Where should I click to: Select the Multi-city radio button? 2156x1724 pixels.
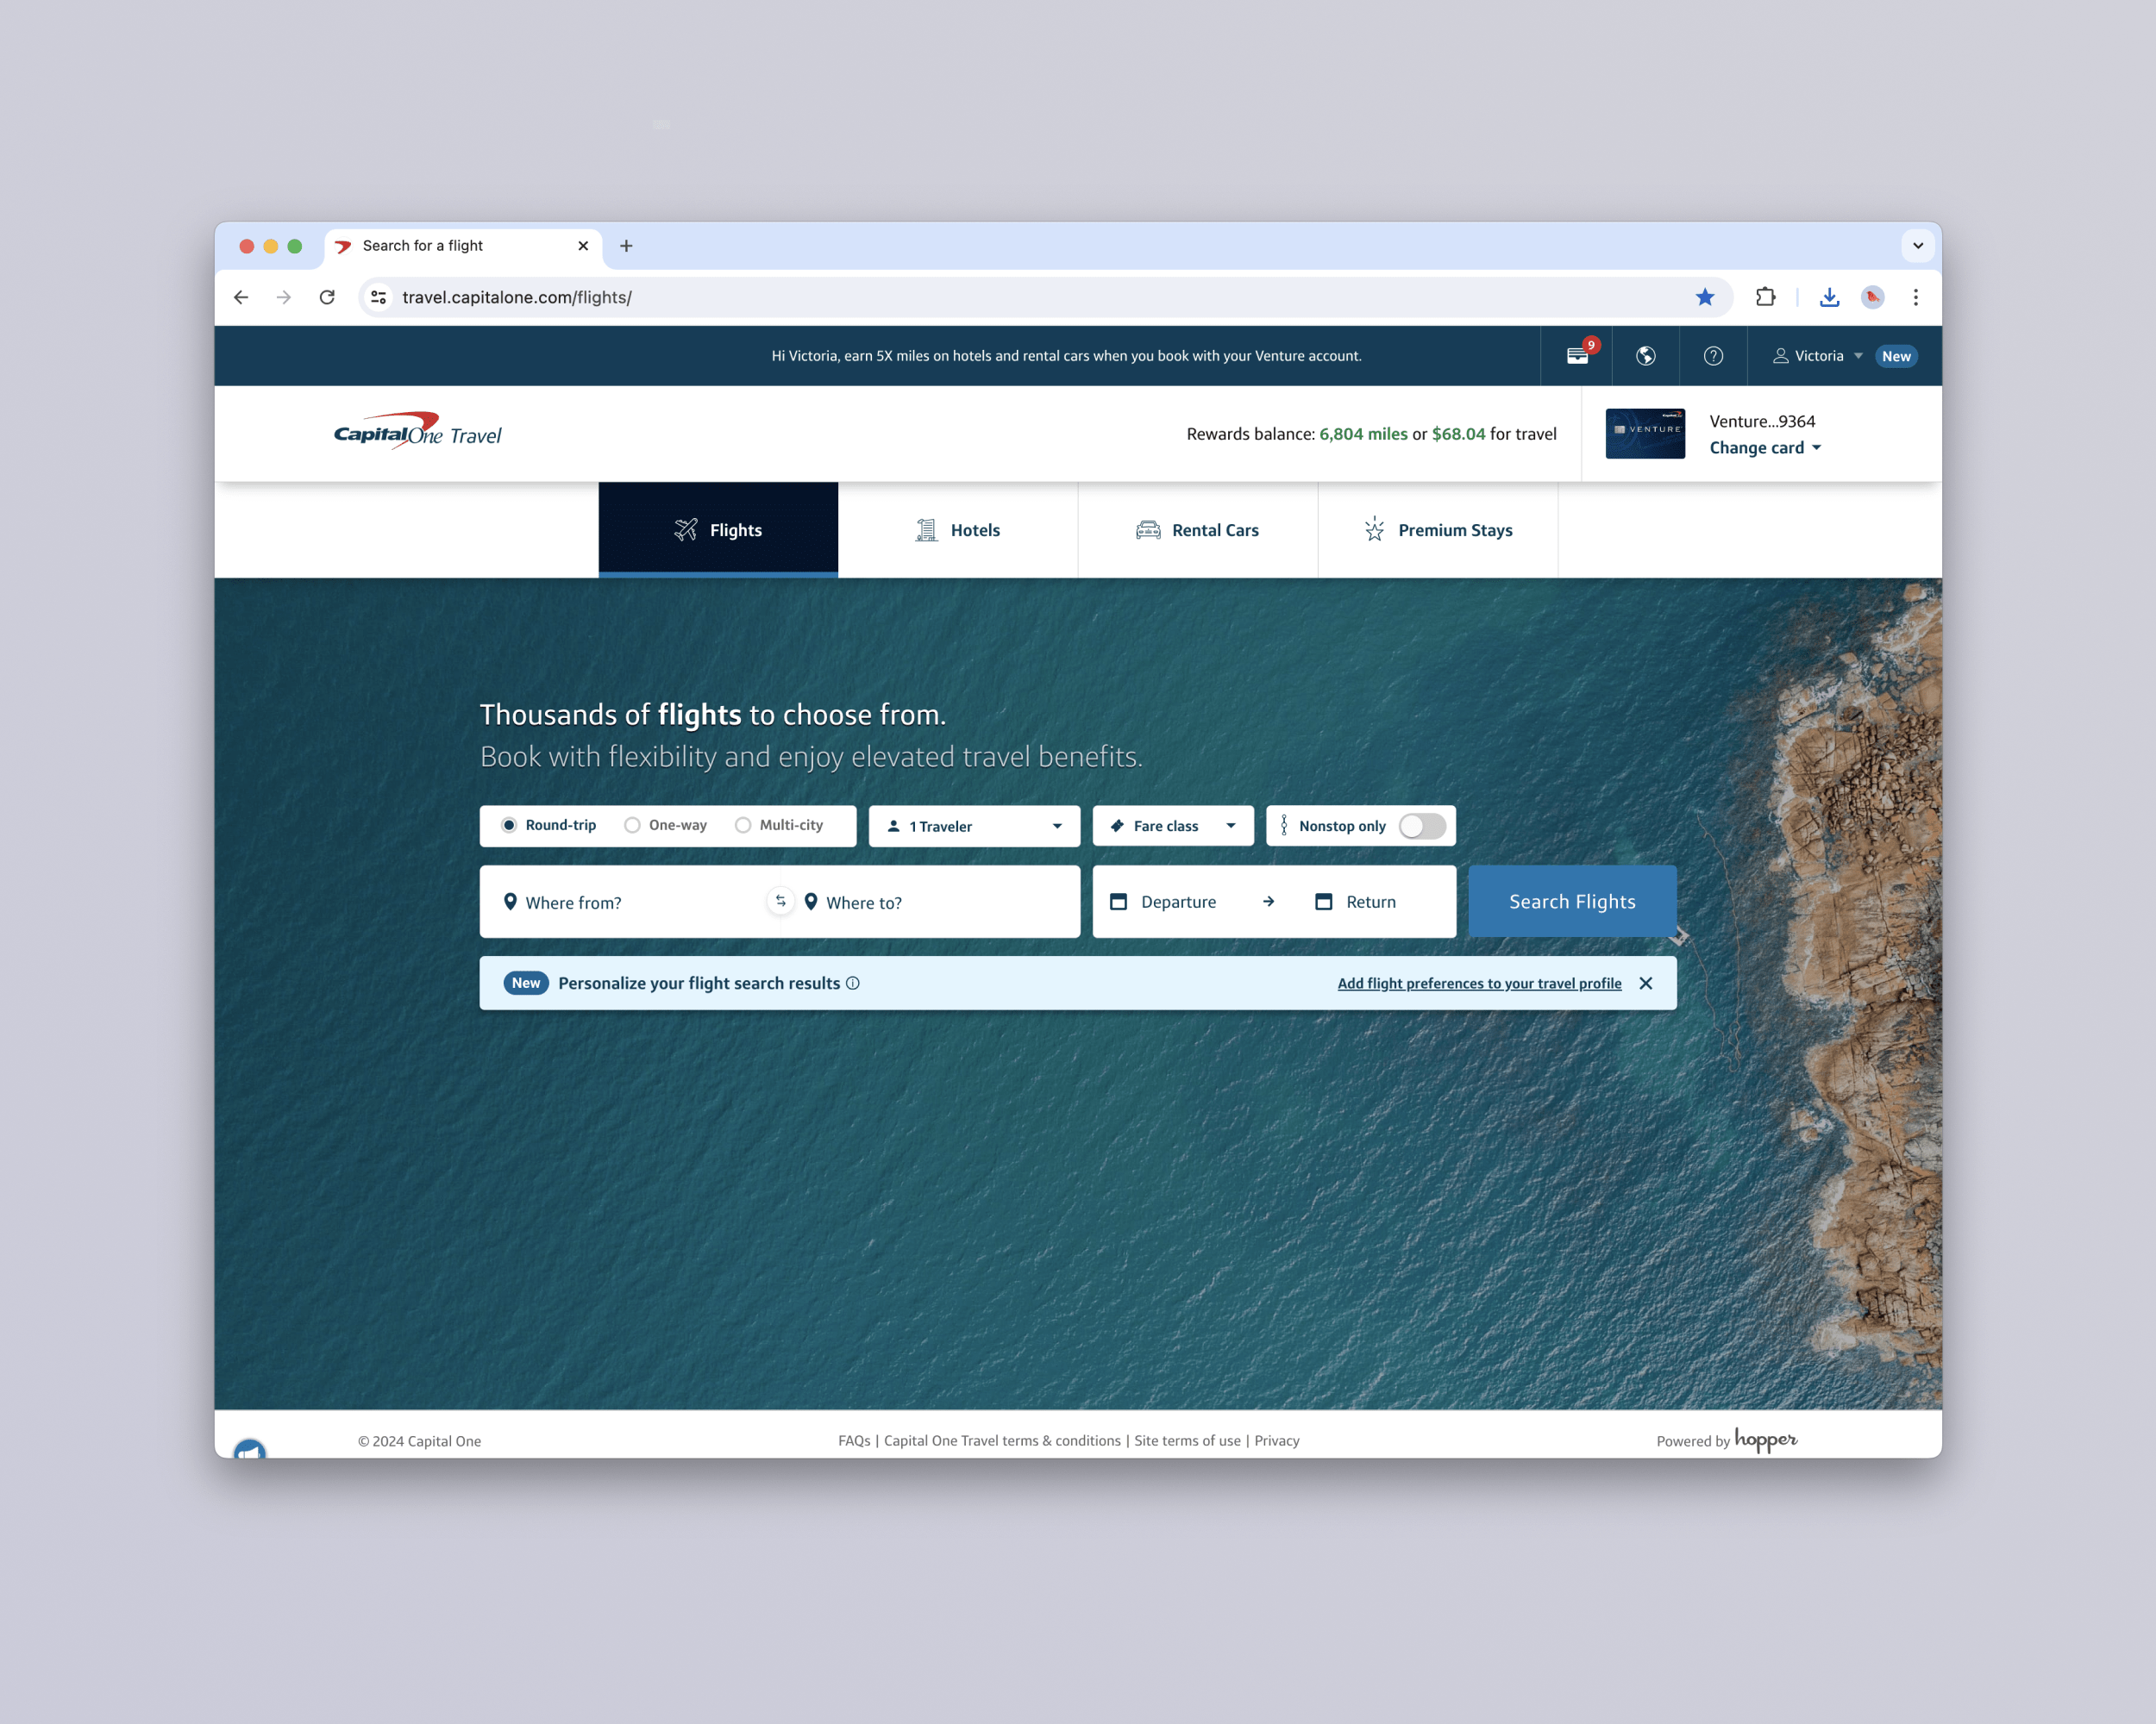pyautogui.click(x=743, y=825)
